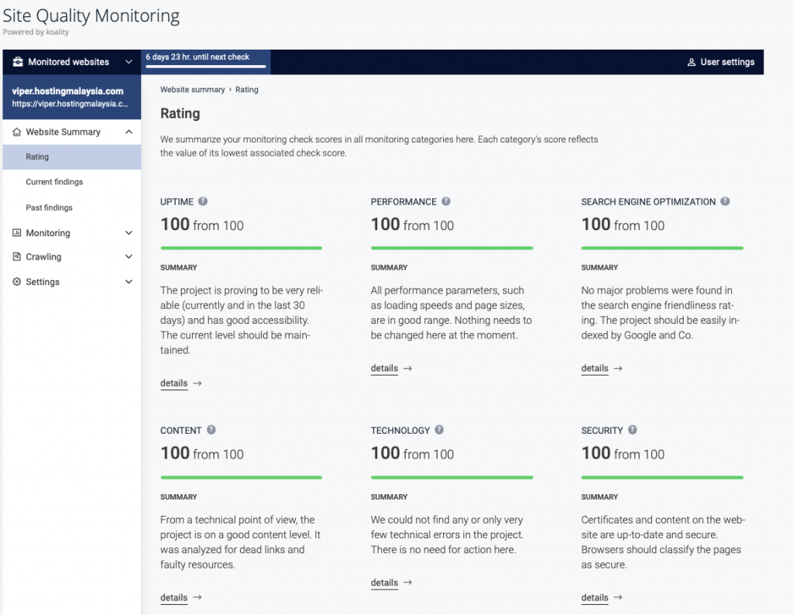The image size is (793, 615).
Task: Click the UPTIME help question-mark icon
Action: tap(203, 201)
